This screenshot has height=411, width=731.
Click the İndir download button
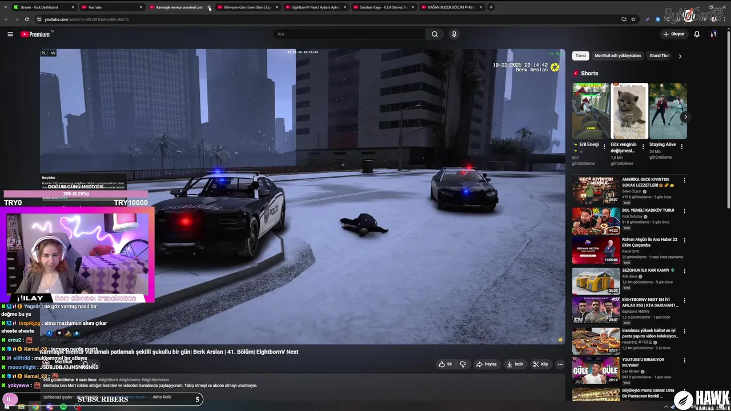[515, 364]
